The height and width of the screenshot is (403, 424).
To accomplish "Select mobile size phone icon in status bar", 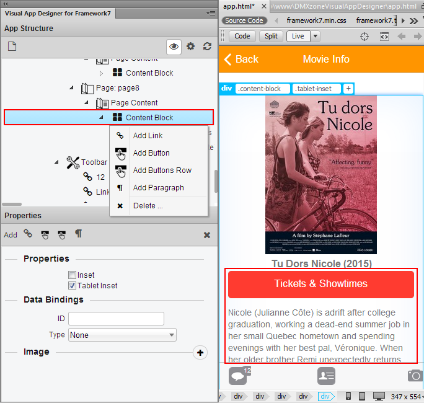I will 348,396.
